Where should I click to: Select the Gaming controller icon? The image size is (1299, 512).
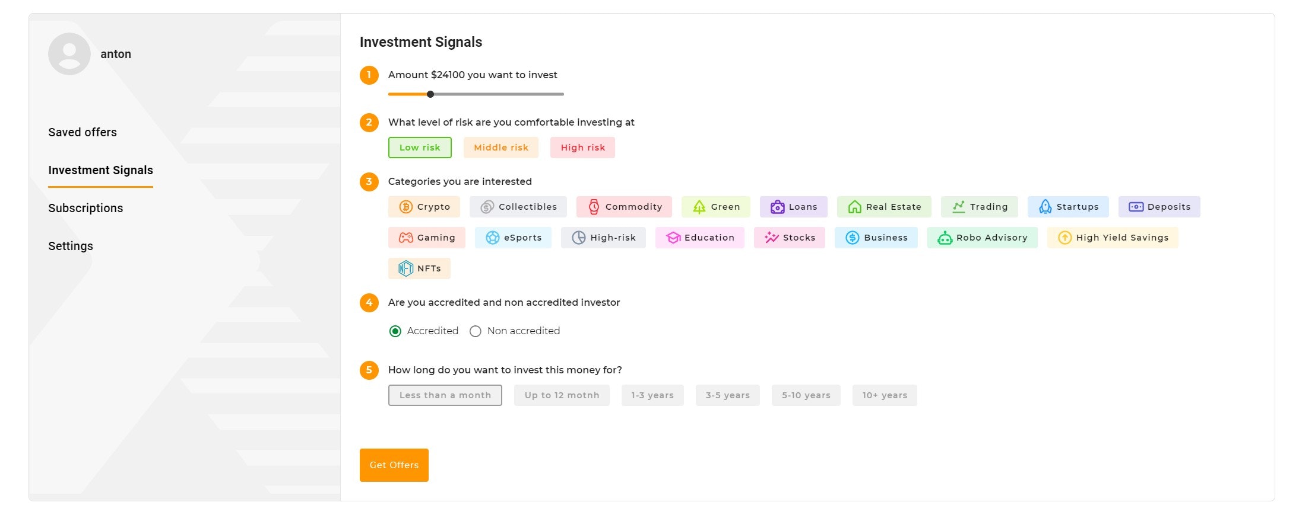coord(405,238)
